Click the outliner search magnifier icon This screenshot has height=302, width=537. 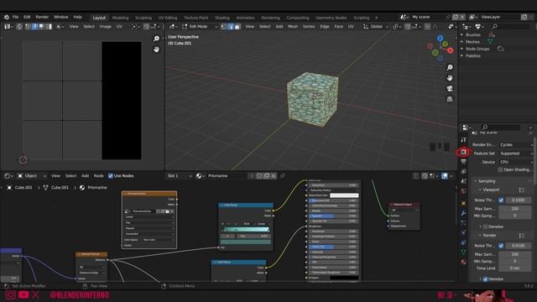click(x=494, y=26)
